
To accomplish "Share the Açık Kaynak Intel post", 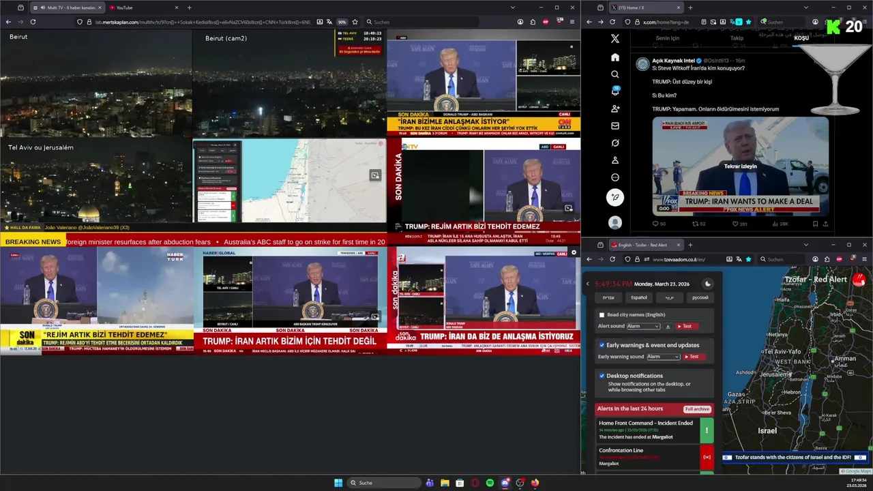I will 826,224.
